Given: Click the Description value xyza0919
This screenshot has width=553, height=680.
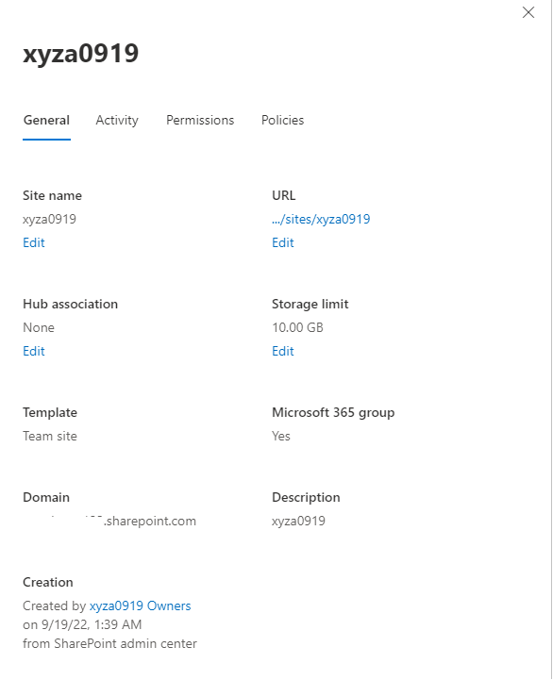Looking at the screenshot, I should click(298, 521).
